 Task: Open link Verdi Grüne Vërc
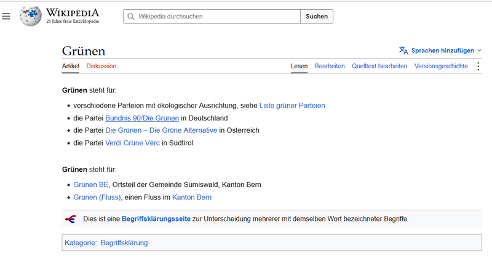pos(132,143)
